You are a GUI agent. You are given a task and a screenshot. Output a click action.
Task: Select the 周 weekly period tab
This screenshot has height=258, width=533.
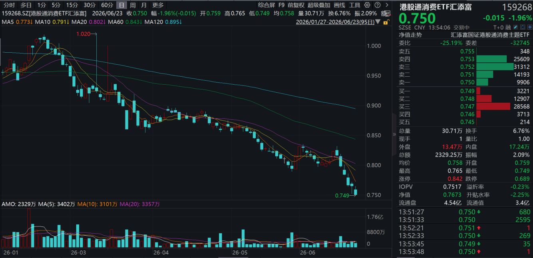[133, 5]
